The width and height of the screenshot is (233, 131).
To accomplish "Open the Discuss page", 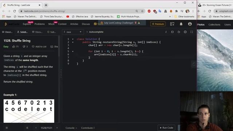I will [86, 24].
